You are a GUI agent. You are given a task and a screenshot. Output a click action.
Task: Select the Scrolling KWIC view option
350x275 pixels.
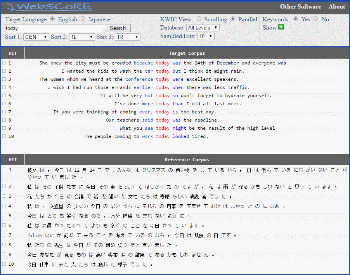(x=199, y=19)
